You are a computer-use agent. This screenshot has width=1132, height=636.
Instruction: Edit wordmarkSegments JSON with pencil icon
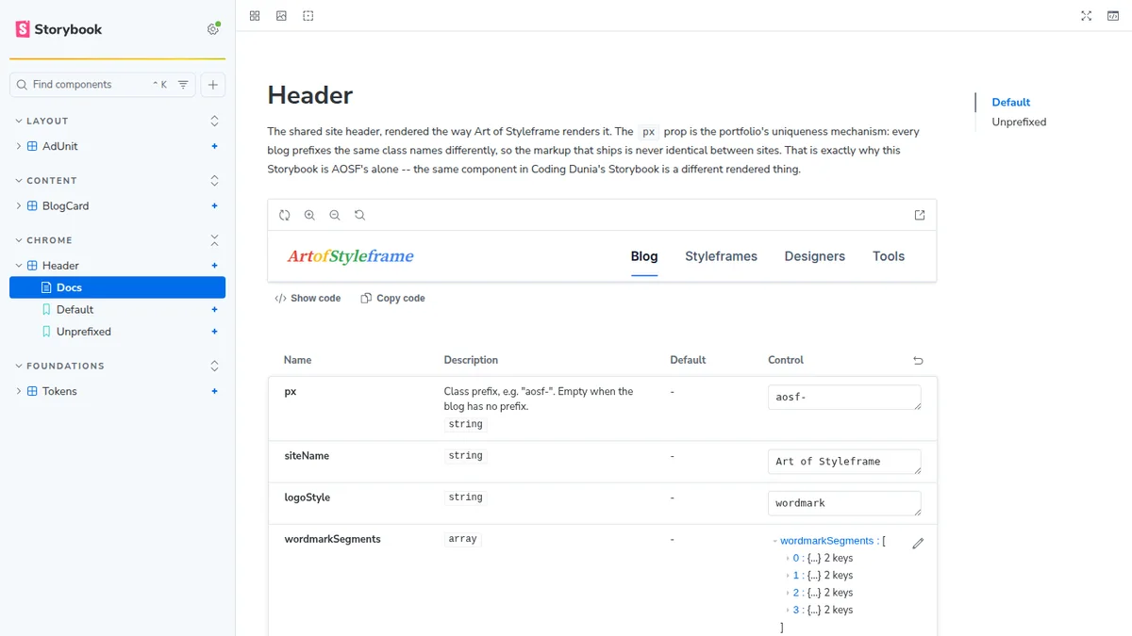click(918, 544)
